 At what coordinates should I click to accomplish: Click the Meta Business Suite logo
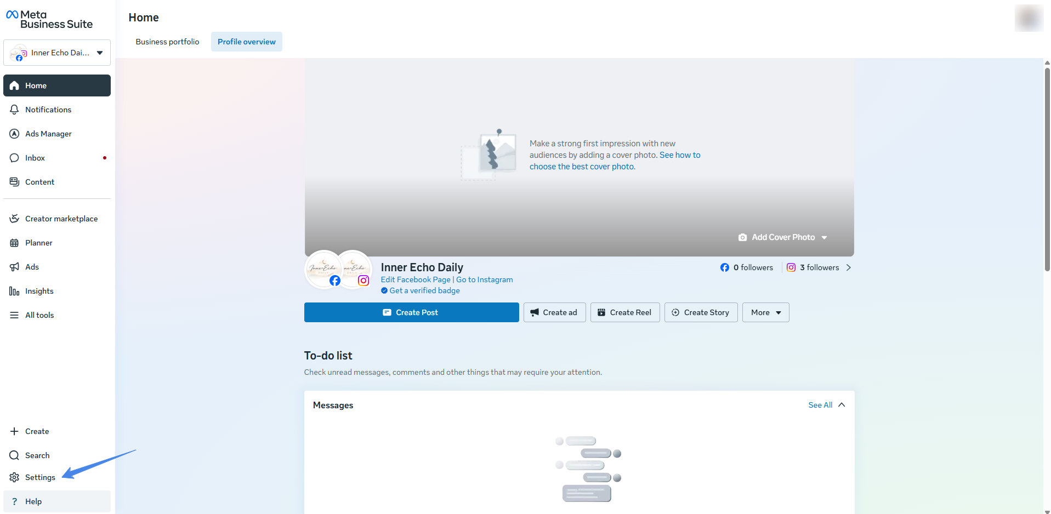point(49,19)
